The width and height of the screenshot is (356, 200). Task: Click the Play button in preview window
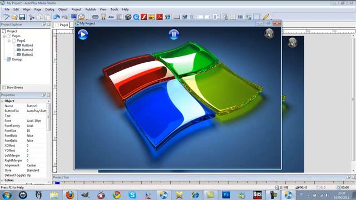point(83,34)
